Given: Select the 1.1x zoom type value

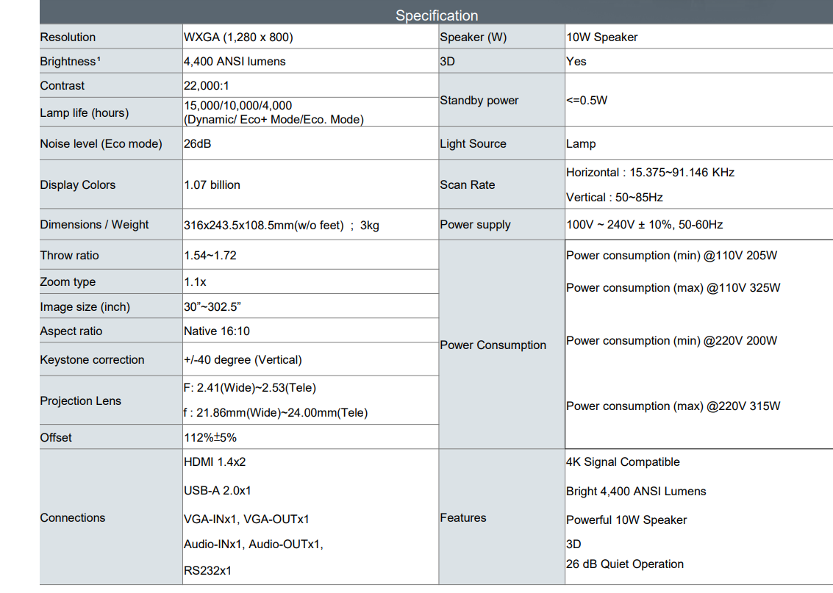Looking at the screenshot, I should click(x=196, y=282).
